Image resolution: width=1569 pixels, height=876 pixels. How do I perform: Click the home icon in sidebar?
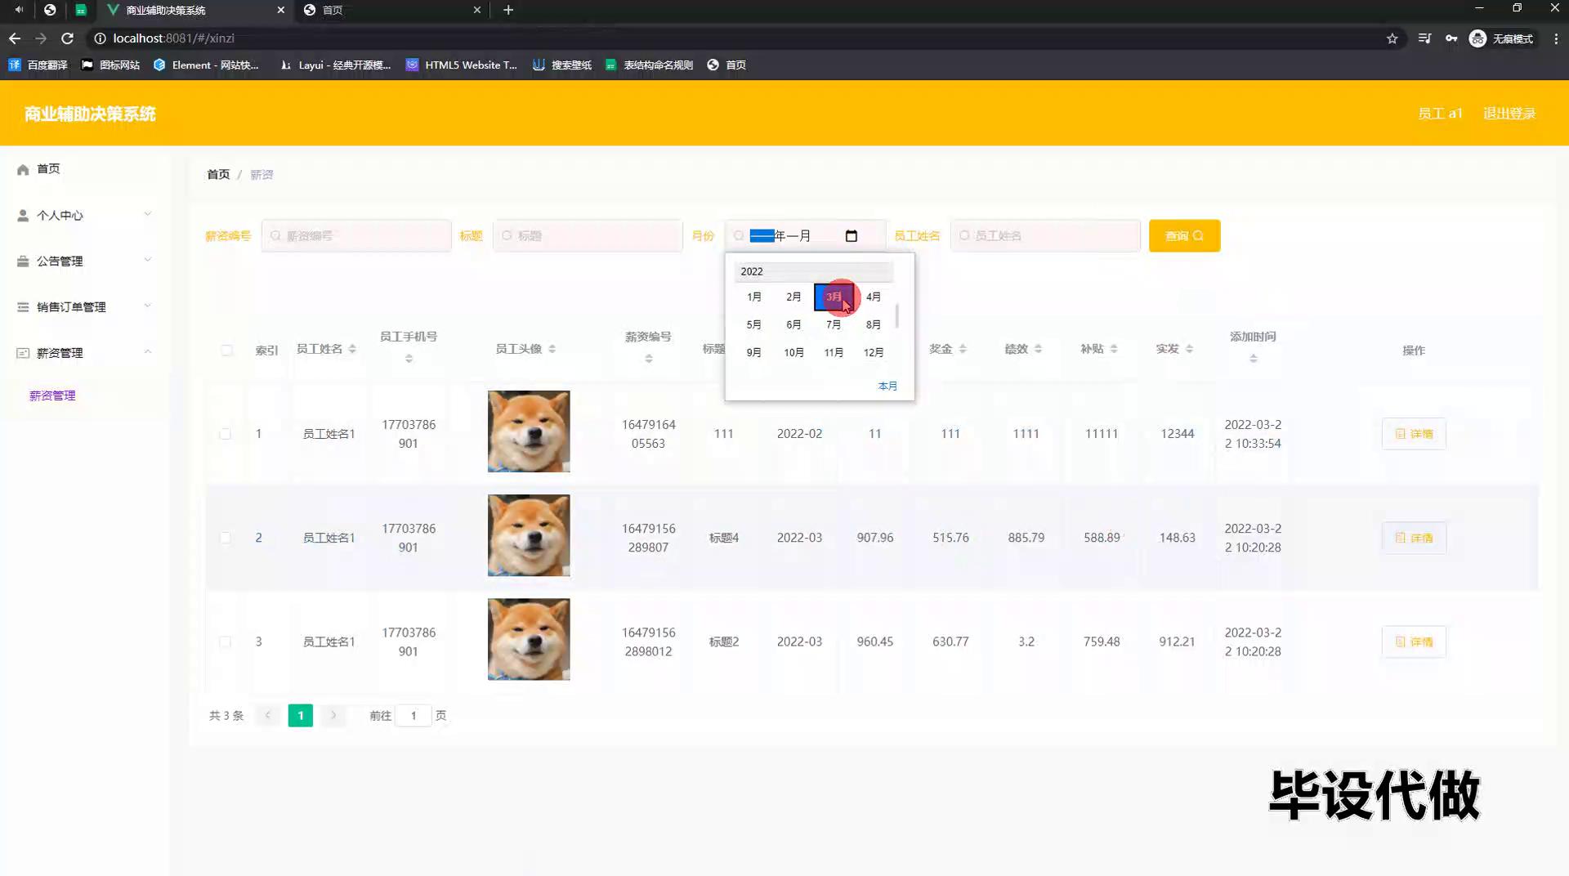23,169
